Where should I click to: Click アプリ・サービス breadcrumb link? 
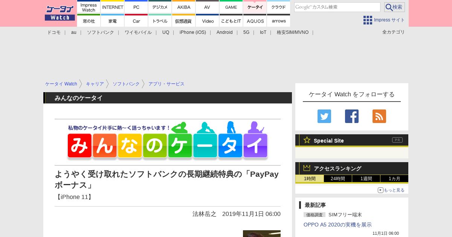pos(166,84)
